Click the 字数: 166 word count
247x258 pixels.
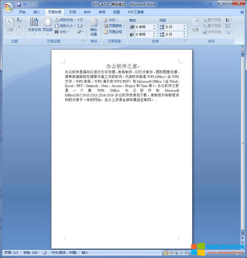(x=30, y=252)
